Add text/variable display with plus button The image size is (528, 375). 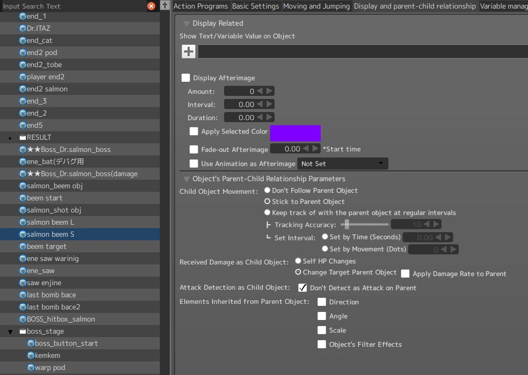click(x=189, y=52)
